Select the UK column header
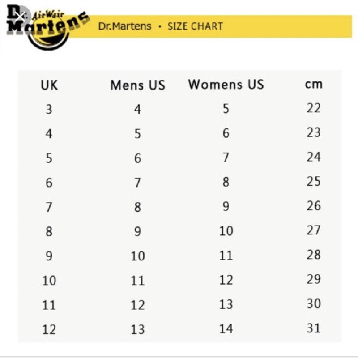Viewport: 358px width, 358px height. point(49,85)
